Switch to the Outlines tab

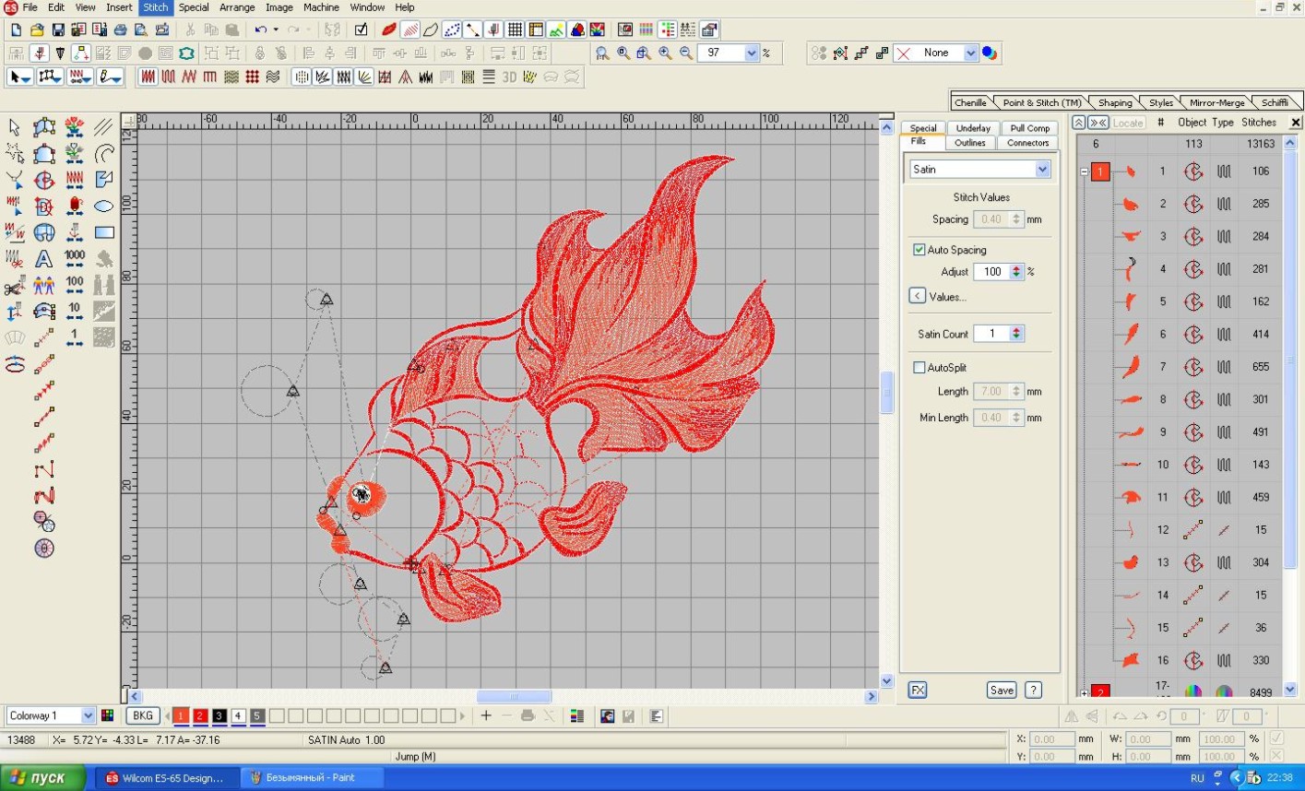pyautogui.click(x=970, y=143)
